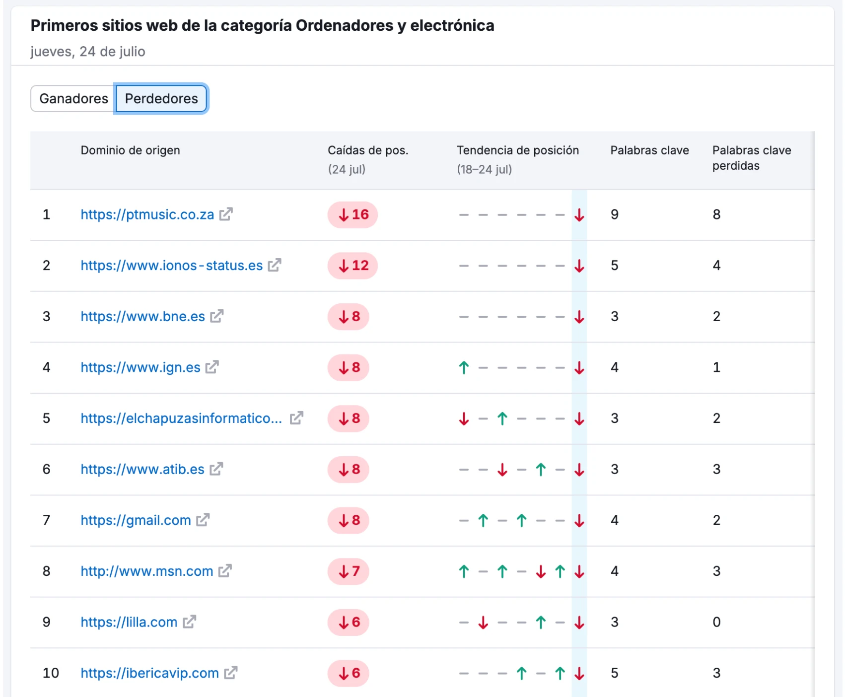Click the external link icon beside bne.es
845x697 pixels.
(x=217, y=316)
